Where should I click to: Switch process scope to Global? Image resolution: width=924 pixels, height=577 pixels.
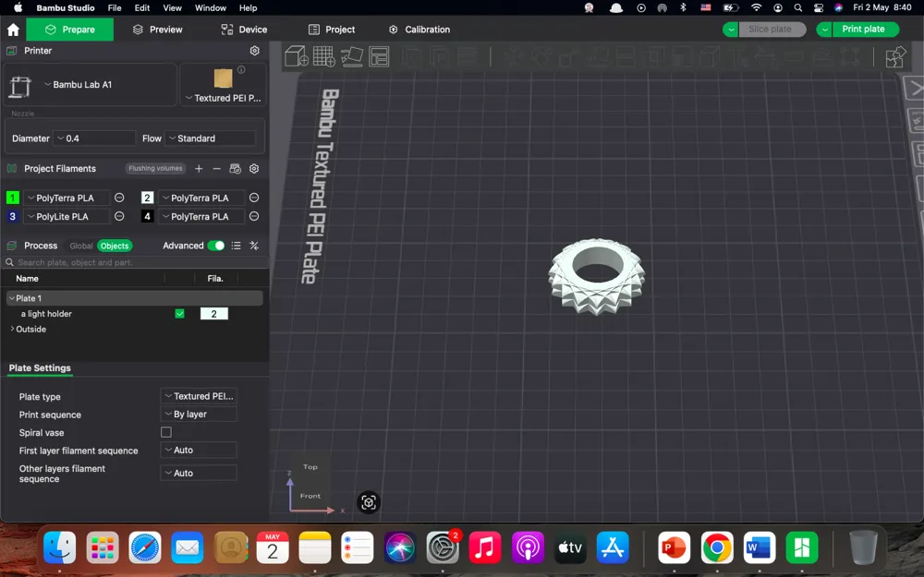[x=81, y=246]
